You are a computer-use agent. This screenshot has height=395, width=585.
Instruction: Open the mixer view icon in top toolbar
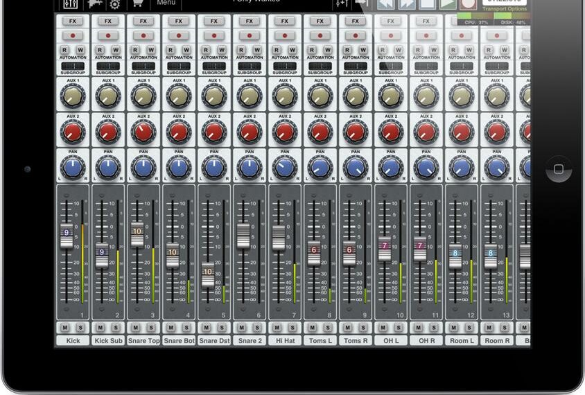pyautogui.click(x=71, y=4)
